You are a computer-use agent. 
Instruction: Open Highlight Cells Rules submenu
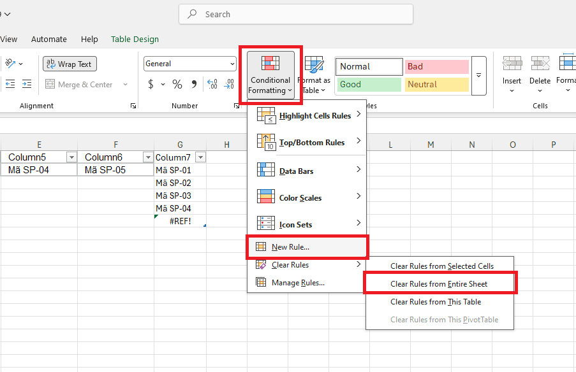(307, 115)
